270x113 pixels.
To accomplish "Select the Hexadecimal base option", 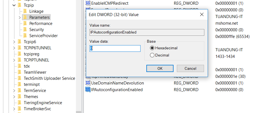I will (x=152, y=48).
